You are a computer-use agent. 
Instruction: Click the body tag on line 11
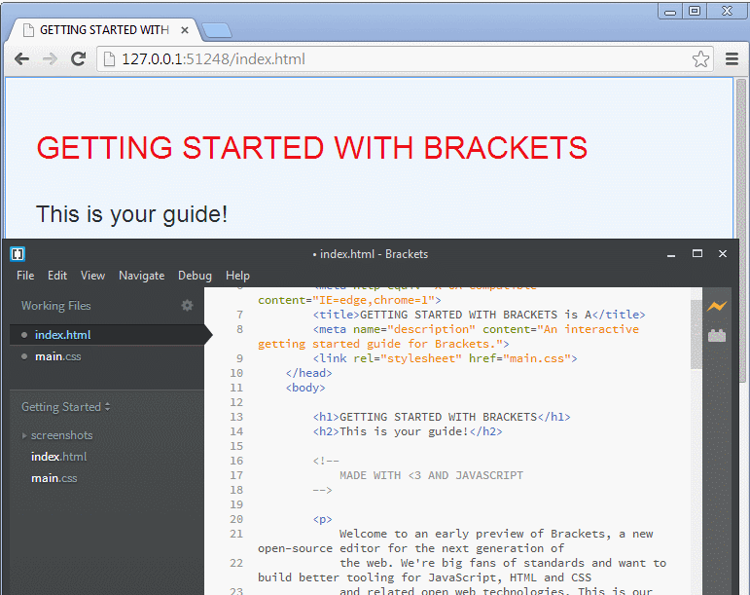coord(305,388)
